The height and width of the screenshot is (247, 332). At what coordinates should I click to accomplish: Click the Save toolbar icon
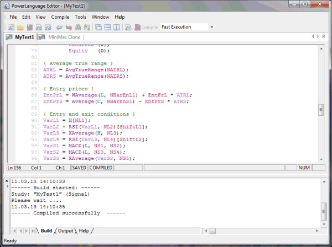[30, 27]
